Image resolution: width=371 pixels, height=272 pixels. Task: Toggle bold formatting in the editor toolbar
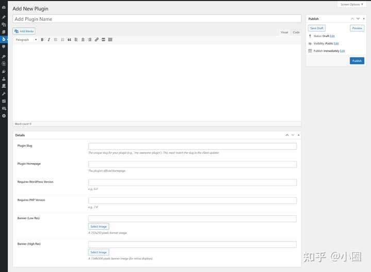42,40
